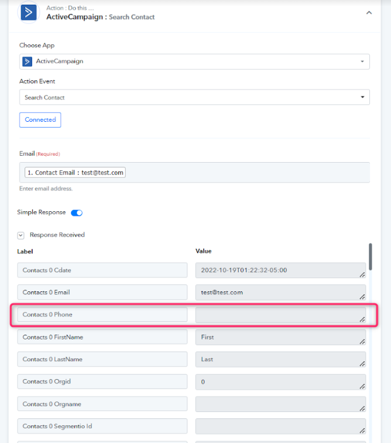Click the Connected button
The width and height of the screenshot is (391, 443).
[40, 120]
